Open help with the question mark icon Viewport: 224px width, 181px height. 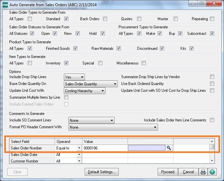point(212,172)
